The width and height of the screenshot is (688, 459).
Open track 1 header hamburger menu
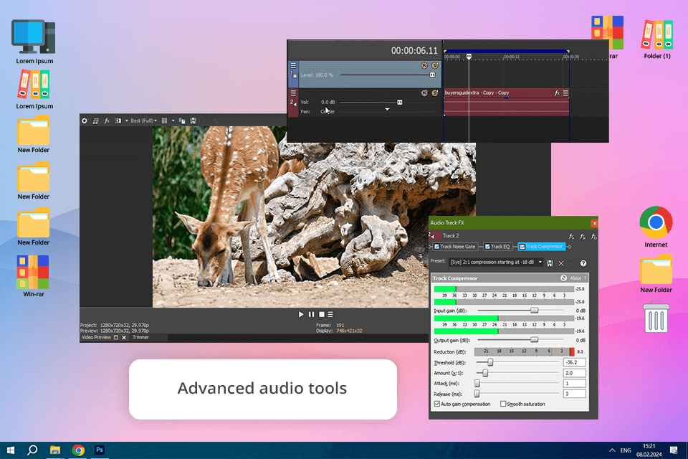[x=294, y=65]
